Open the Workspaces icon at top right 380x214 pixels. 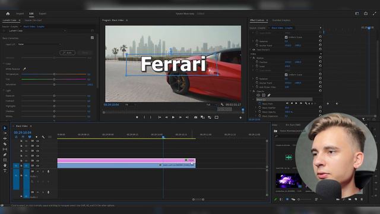(357, 14)
